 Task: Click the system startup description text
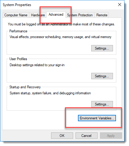pos(50,93)
